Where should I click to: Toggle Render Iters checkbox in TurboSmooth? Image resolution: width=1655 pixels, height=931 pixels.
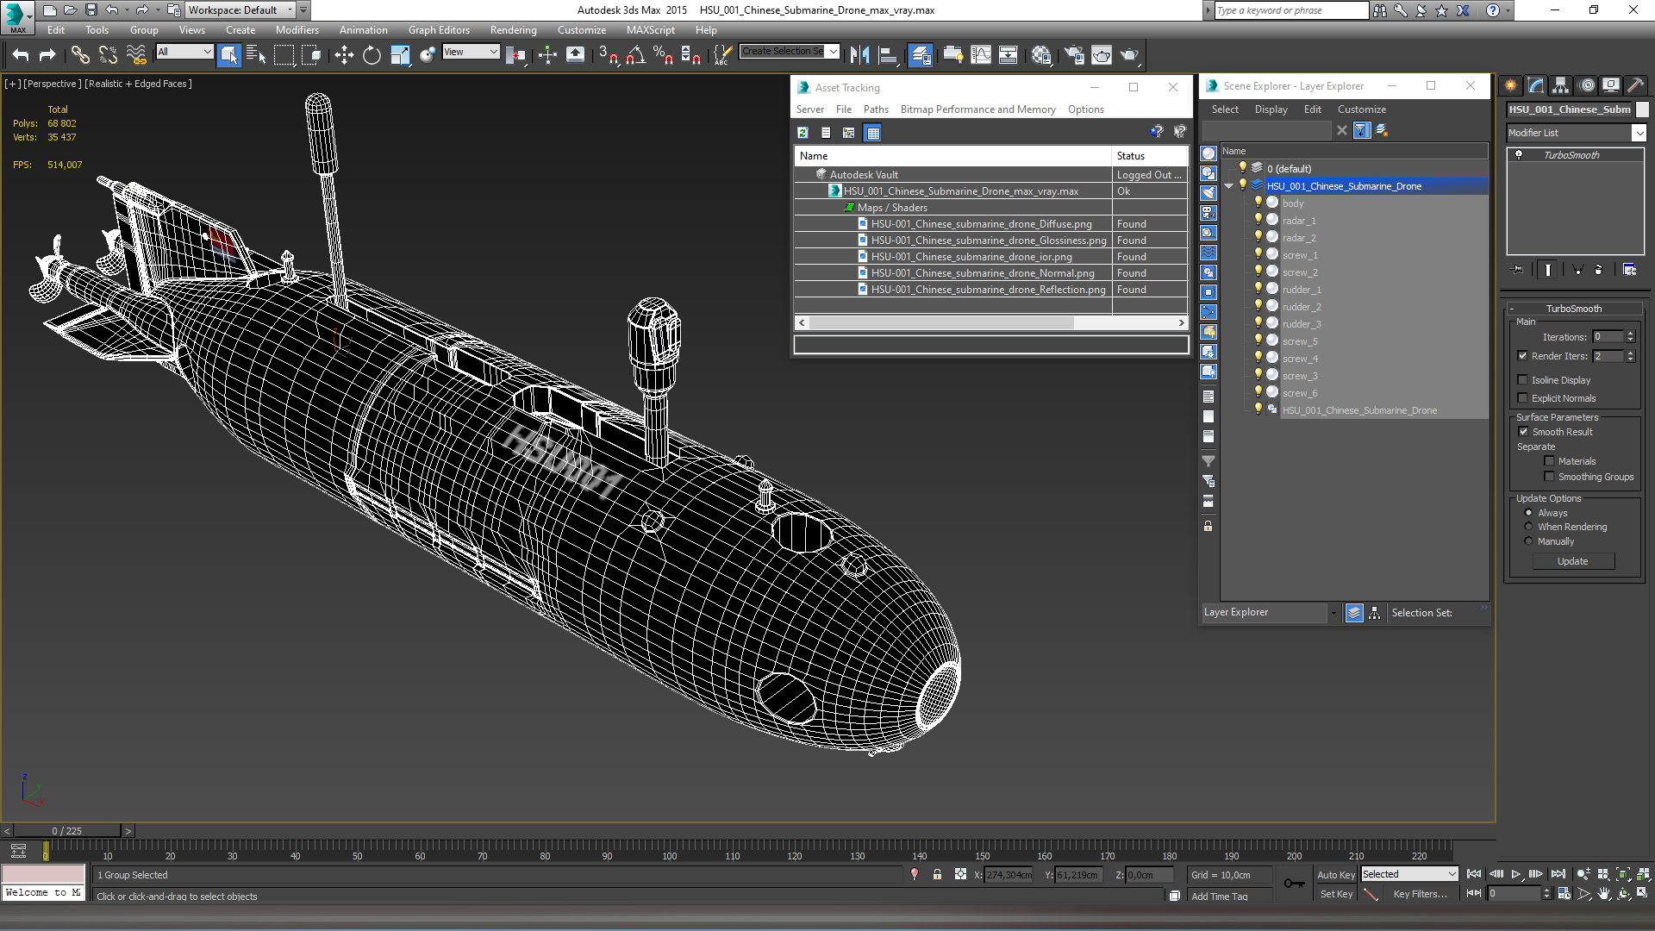pos(1522,356)
